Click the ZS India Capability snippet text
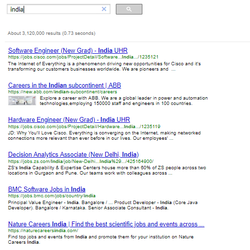This screenshot has width=250, height=250. tap(107, 170)
